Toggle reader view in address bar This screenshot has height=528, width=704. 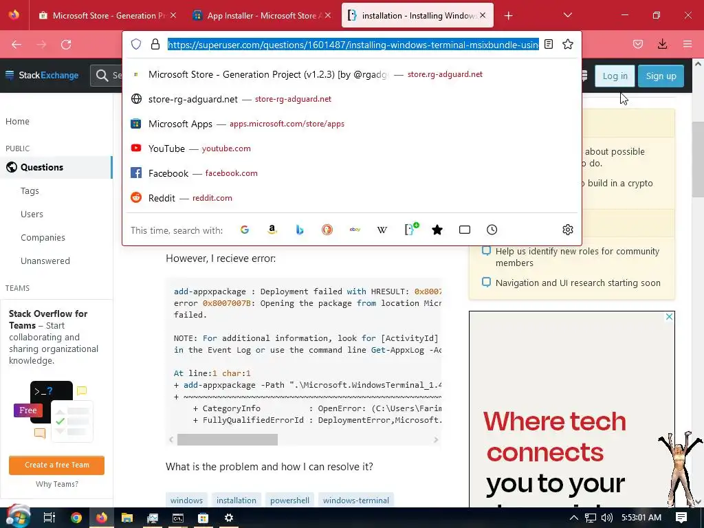[548, 44]
